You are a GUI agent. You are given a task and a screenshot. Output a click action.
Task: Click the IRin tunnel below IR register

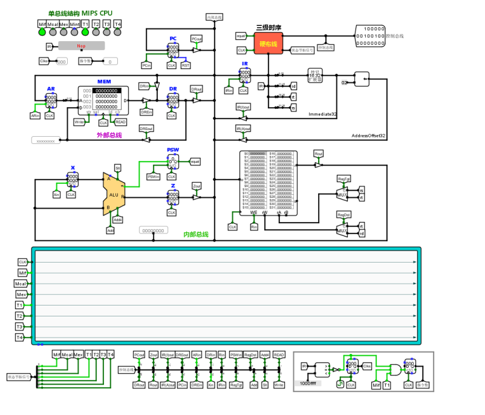(x=229, y=91)
